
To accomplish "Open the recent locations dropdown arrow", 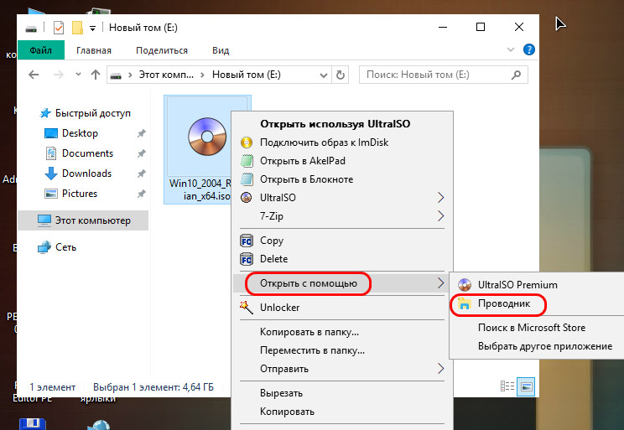I will click(78, 75).
